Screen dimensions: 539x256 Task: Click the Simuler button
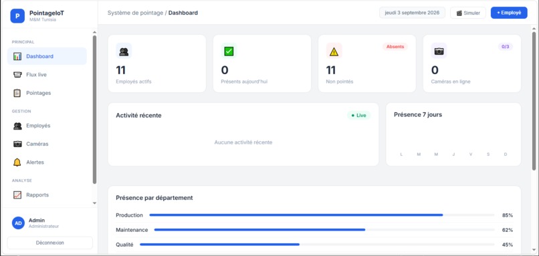pyautogui.click(x=468, y=13)
